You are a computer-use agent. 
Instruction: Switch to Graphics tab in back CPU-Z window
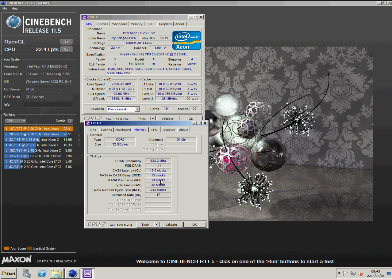[165, 24]
